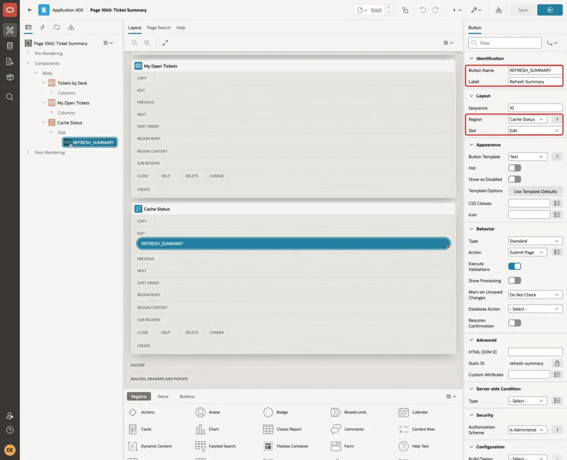Image resolution: width=567 pixels, height=460 pixels.
Task: Click the page lock icon in toolbar
Action: [x=405, y=10]
